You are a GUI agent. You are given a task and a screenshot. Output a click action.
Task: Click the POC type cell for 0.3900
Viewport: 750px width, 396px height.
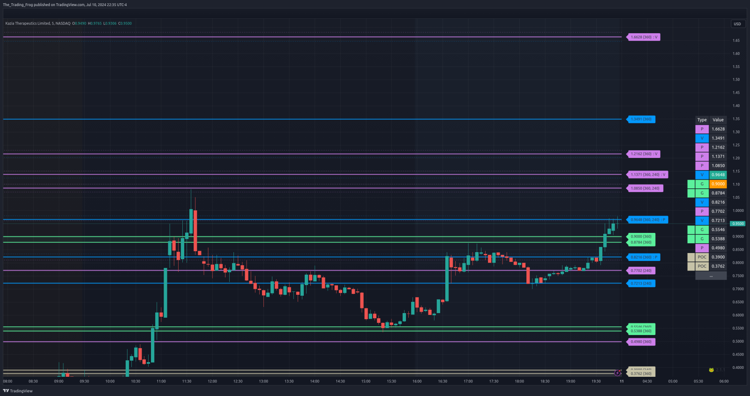[702, 257]
